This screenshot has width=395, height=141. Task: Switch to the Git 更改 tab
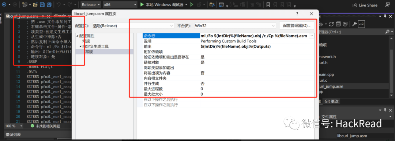point(331,101)
